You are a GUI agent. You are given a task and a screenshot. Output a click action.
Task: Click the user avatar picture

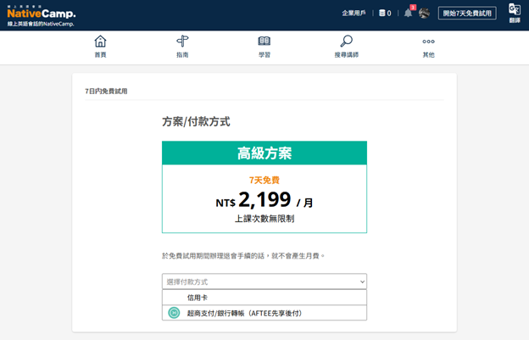(x=424, y=14)
